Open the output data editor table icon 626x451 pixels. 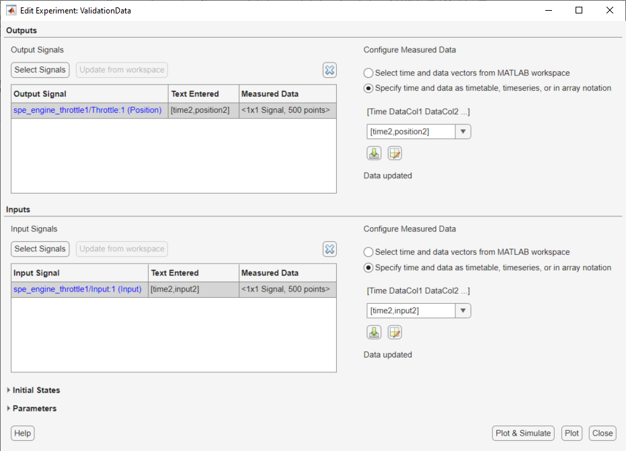coord(394,153)
